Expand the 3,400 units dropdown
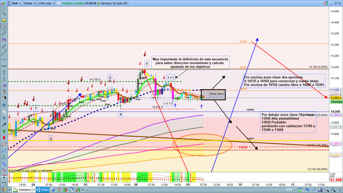Image resolution: width=343 pixels, height=193 pixels. (47, 3)
